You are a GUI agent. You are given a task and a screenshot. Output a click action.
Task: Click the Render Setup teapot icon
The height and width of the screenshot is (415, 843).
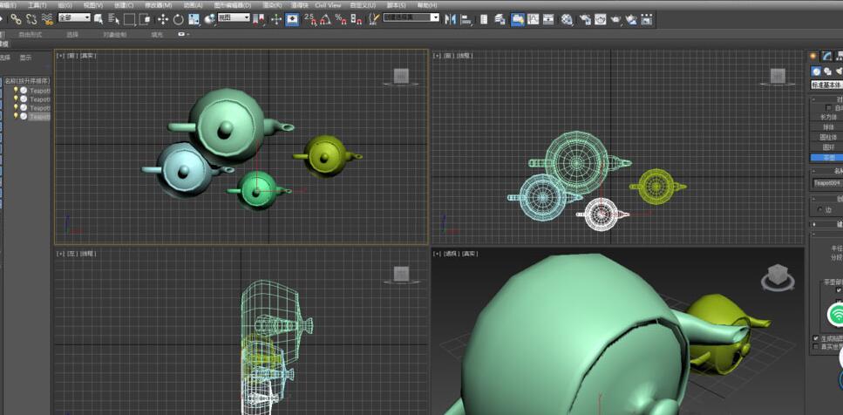pos(584,18)
